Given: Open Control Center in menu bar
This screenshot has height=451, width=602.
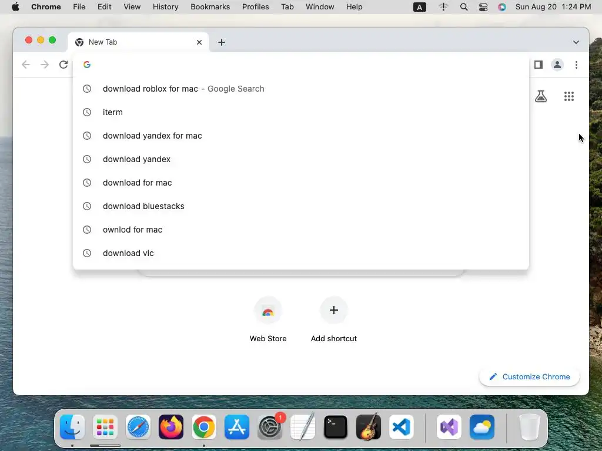Looking at the screenshot, I should pos(483,7).
